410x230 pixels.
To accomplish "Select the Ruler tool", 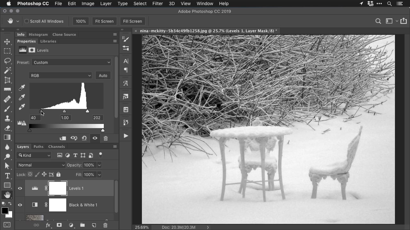I will 7,89.
